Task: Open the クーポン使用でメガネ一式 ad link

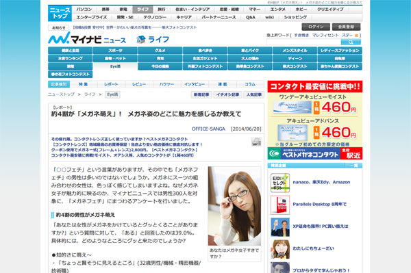Action: (124, 150)
